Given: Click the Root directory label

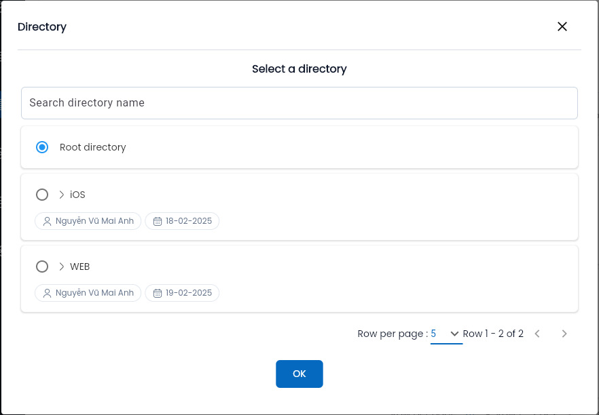Looking at the screenshot, I should point(93,147).
